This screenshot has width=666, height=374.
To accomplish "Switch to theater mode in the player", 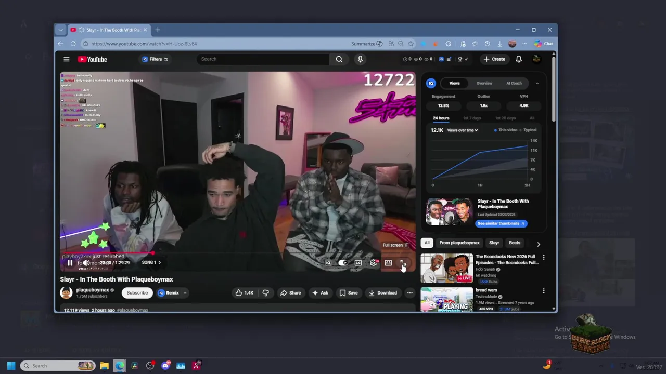I will click(x=388, y=263).
